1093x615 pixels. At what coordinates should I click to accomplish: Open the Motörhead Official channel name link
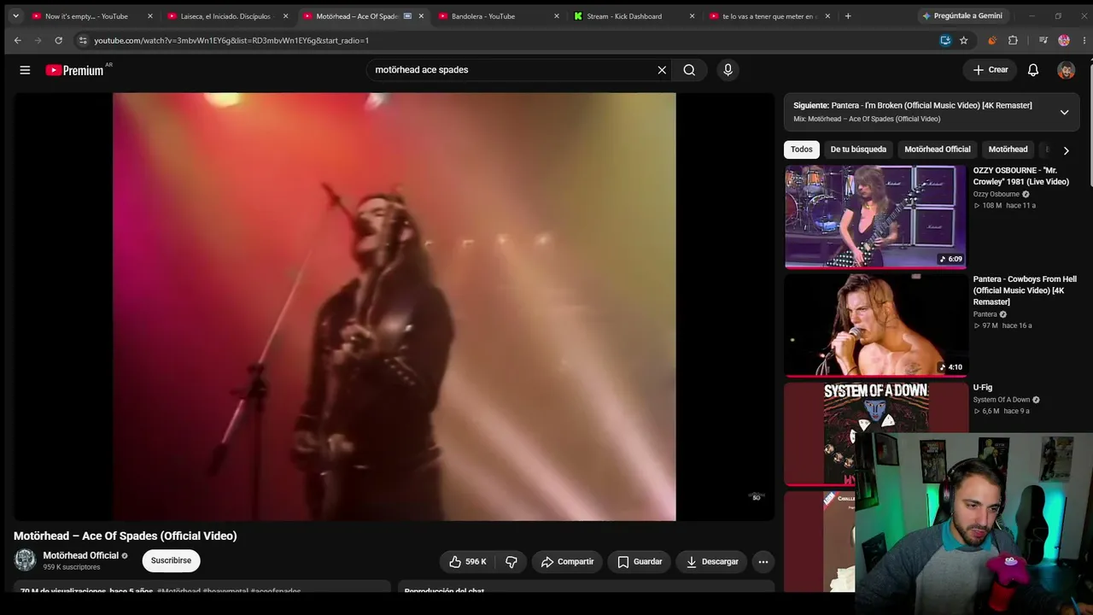pos(80,555)
